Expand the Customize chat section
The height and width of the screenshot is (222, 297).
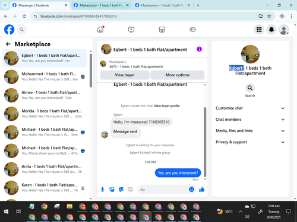pyautogui.click(x=250, y=108)
